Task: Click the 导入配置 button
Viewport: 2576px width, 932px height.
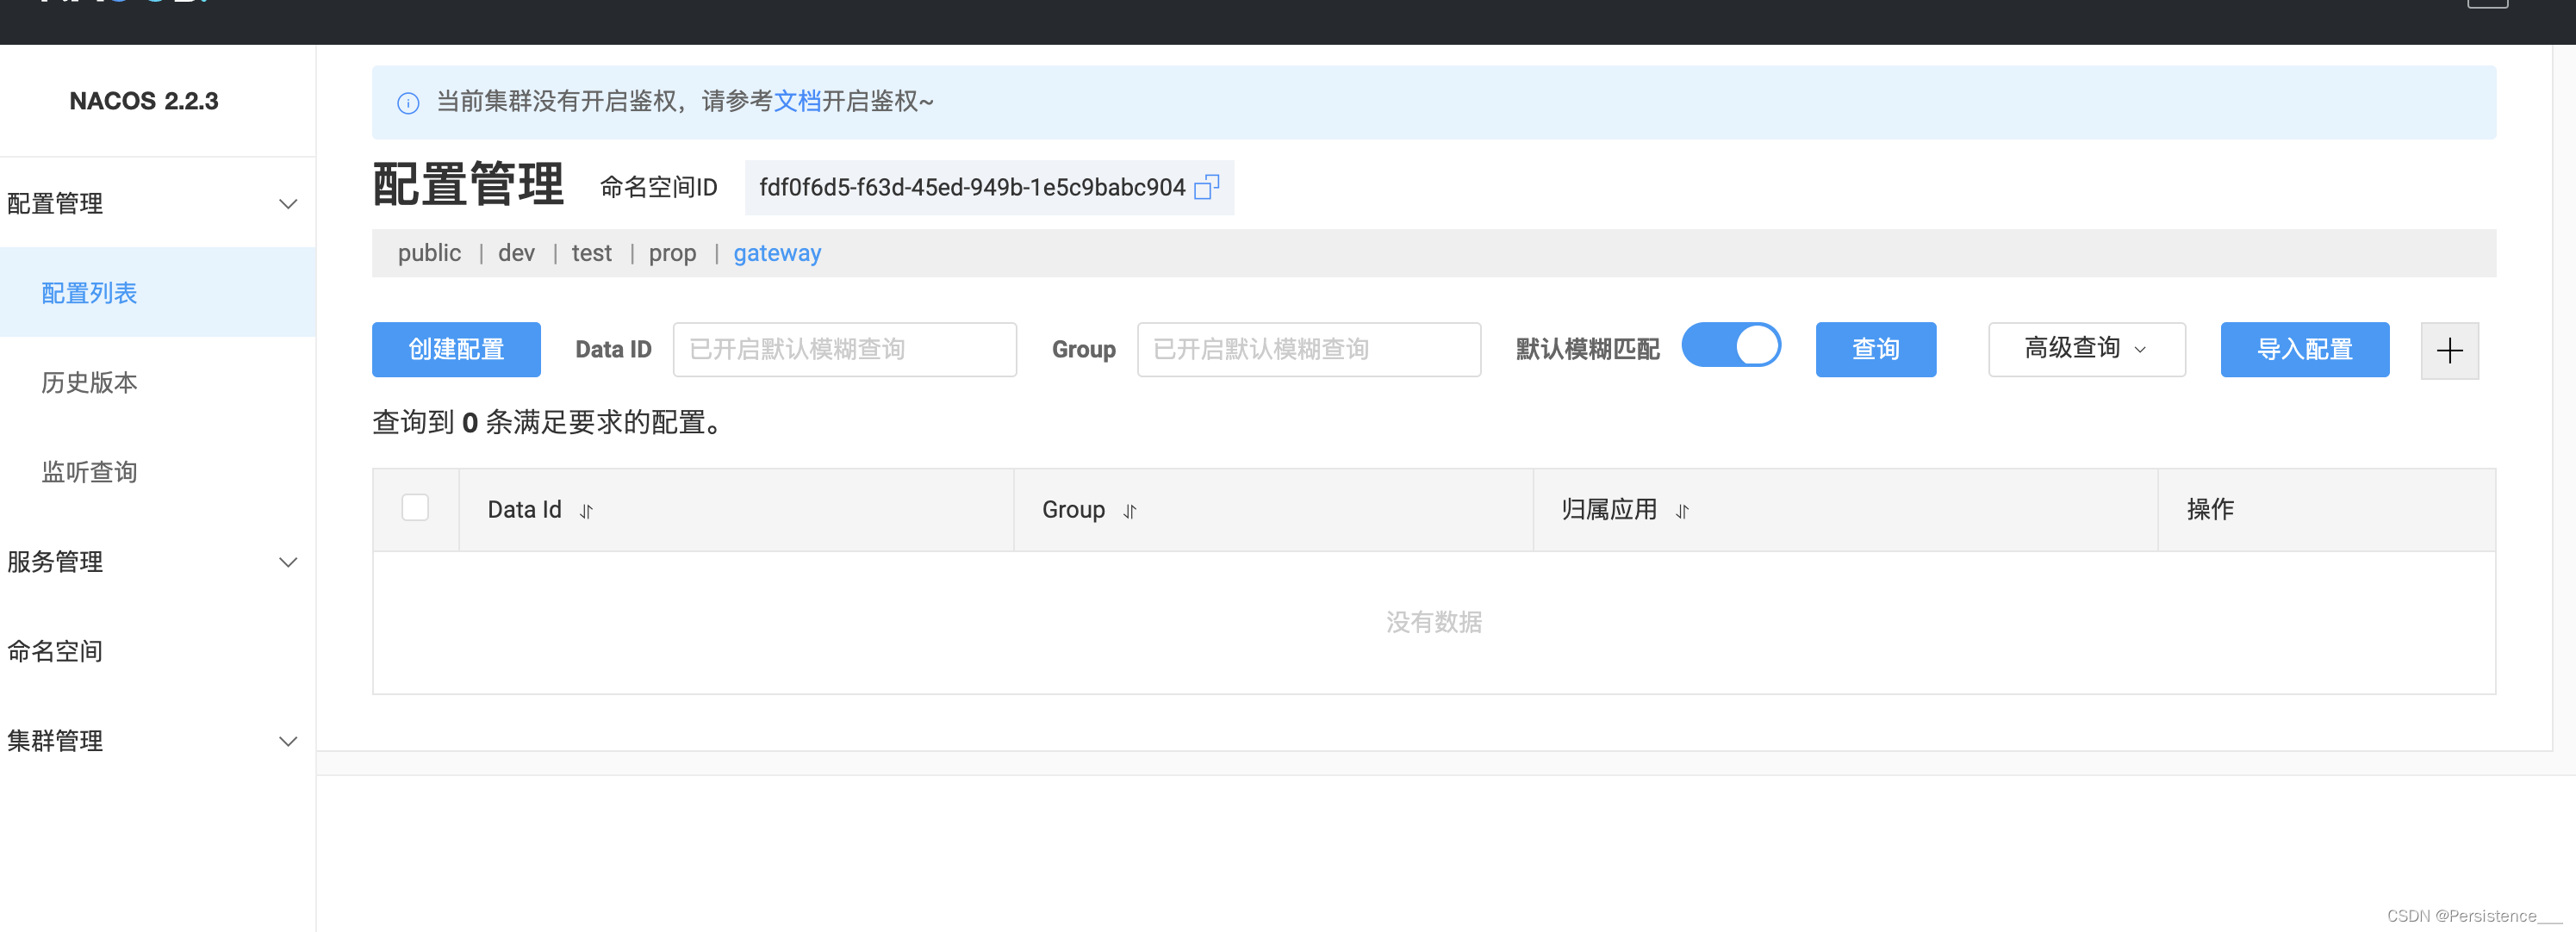Action: pos(2304,349)
